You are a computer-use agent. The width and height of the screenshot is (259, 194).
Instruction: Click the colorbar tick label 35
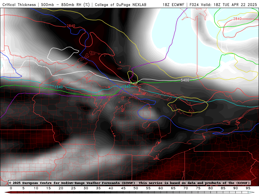[98, 188]
